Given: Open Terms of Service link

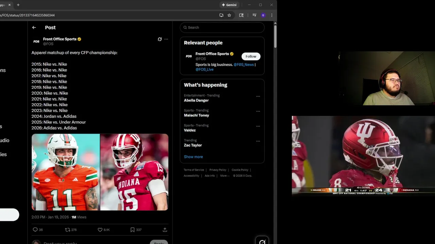Looking at the screenshot, I should pos(194,170).
